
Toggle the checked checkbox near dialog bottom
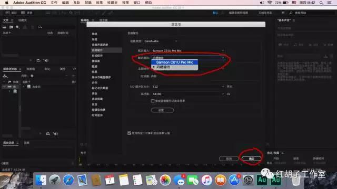click(x=129, y=133)
